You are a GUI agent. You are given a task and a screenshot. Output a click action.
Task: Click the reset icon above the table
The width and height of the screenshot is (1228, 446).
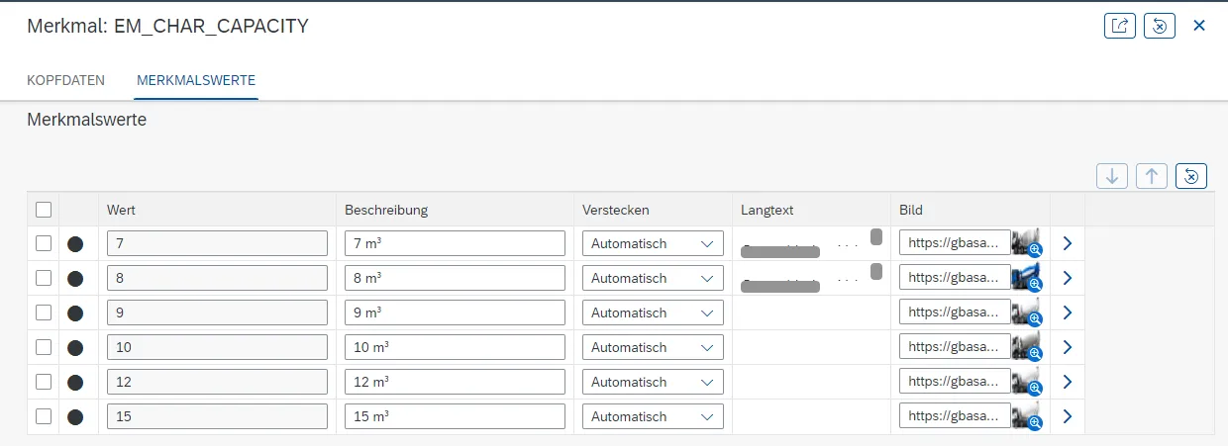(1190, 176)
